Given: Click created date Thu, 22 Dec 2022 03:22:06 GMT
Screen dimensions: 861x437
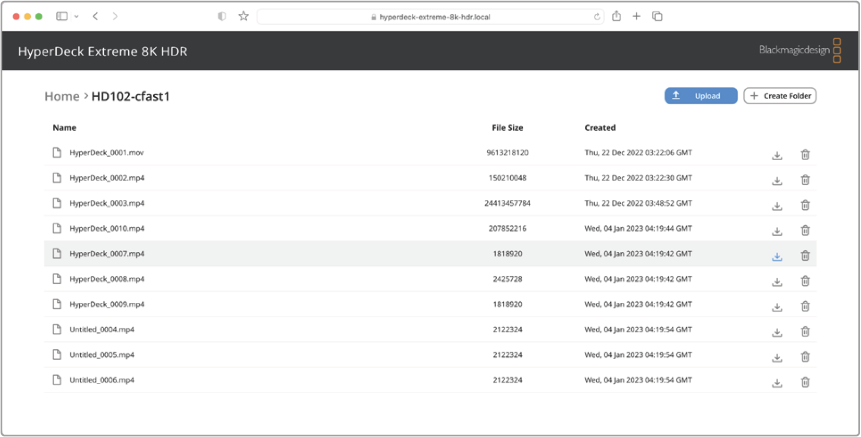Looking at the screenshot, I should (638, 152).
